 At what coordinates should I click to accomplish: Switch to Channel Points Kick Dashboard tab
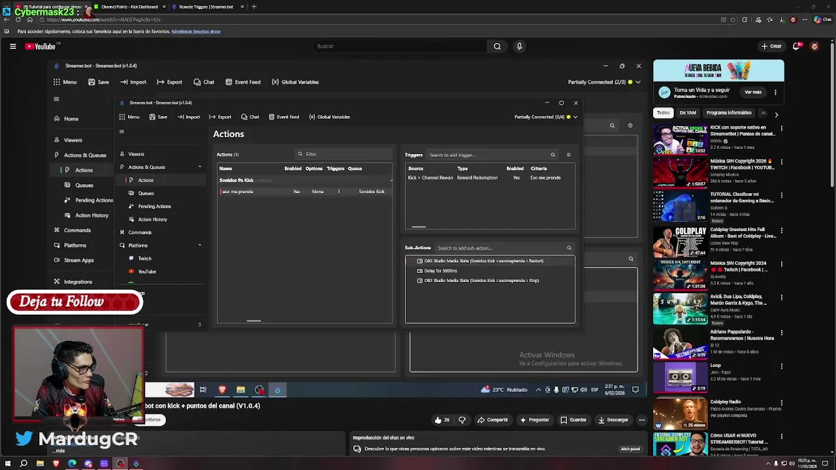(129, 7)
